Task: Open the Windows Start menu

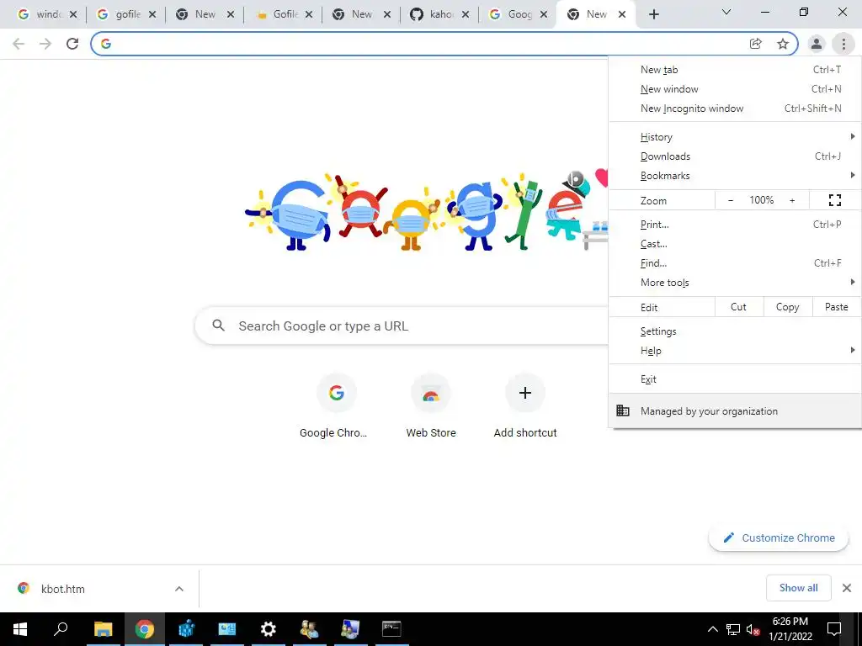Action: (x=20, y=629)
